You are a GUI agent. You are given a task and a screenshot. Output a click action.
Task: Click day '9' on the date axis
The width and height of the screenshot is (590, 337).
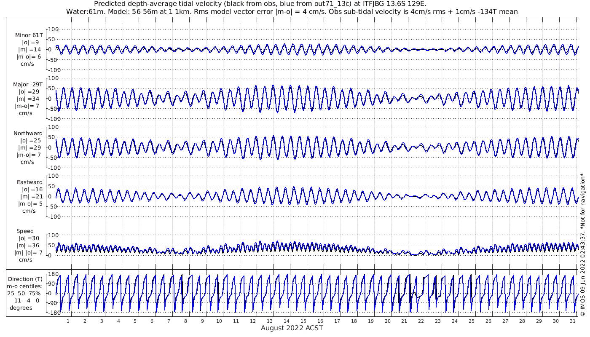(x=202, y=321)
